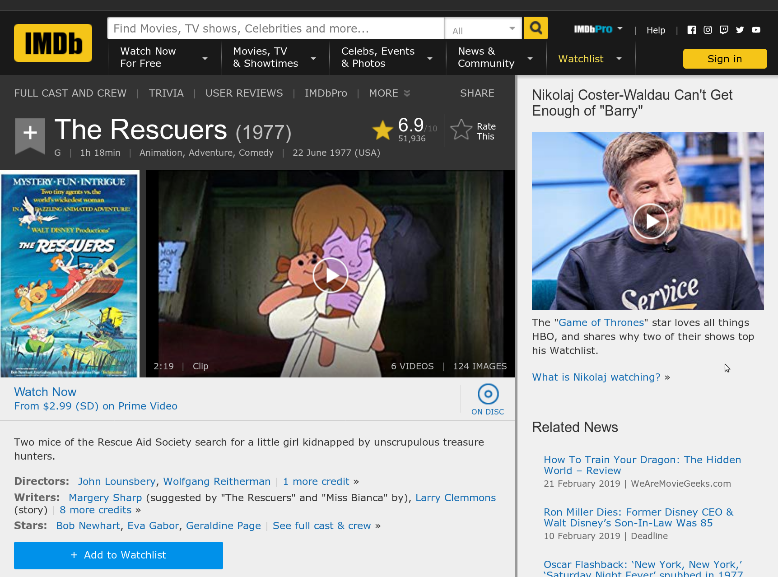The height and width of the screenshot is (577, 778).
Task: Click the 51,936 ratings count
Action: (x=412, y=139)
